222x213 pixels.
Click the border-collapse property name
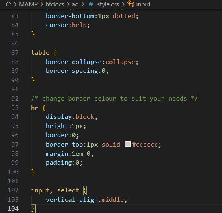(x=74, y=62)
